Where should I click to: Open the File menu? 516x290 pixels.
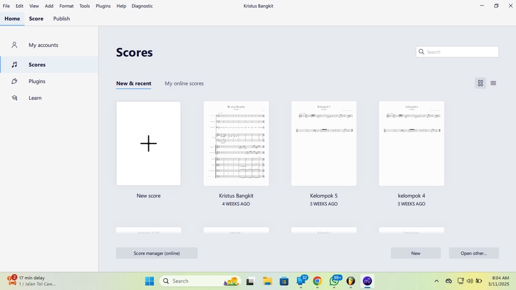[6, 6]
